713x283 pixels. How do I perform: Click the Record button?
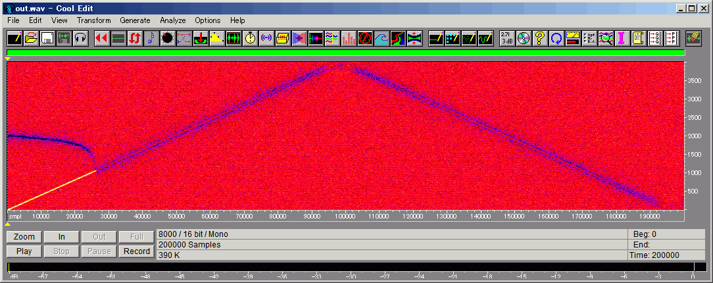click(137, 251)
